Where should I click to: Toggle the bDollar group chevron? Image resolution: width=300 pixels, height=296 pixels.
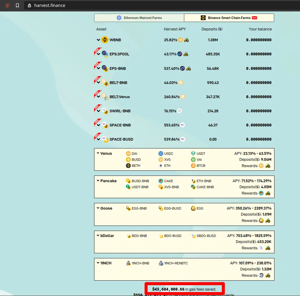click(98, 235)
